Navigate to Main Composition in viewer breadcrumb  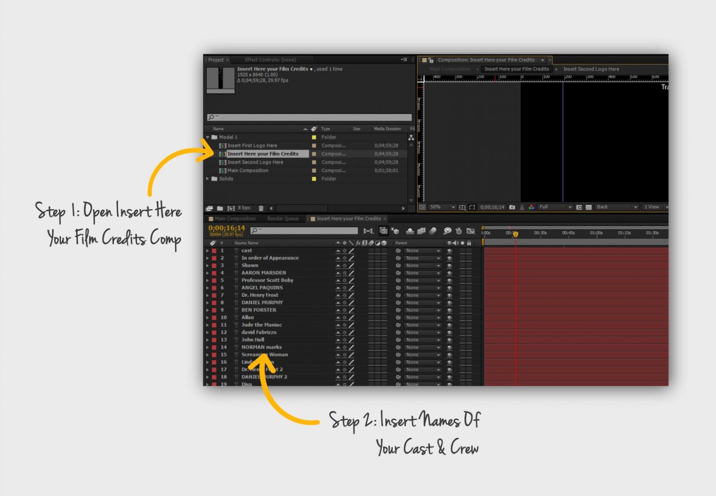(450, 69)
